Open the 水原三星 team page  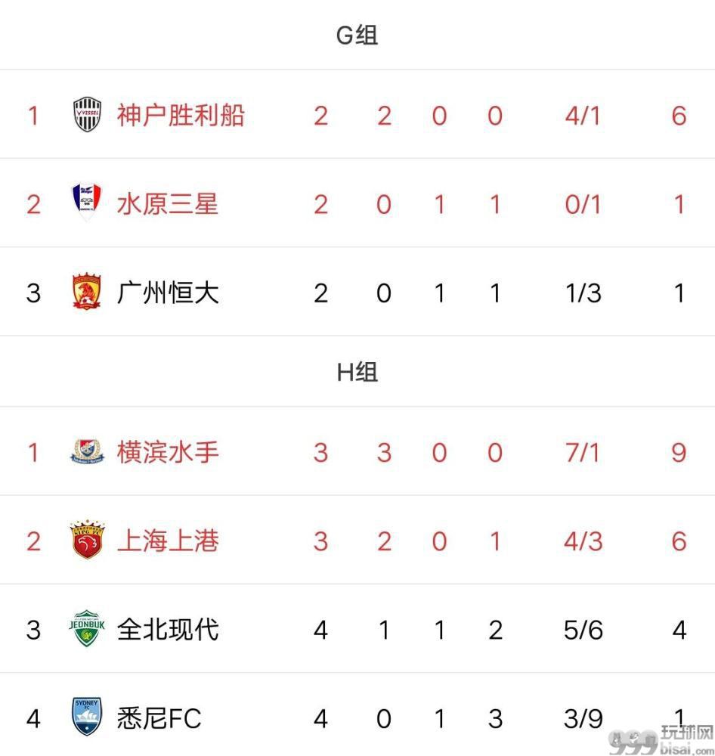point(168,204)
